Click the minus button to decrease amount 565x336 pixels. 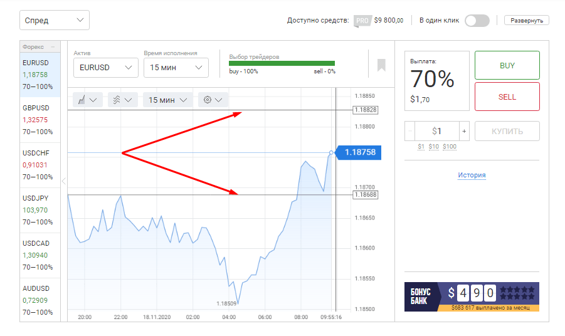(x=410, y=131)
